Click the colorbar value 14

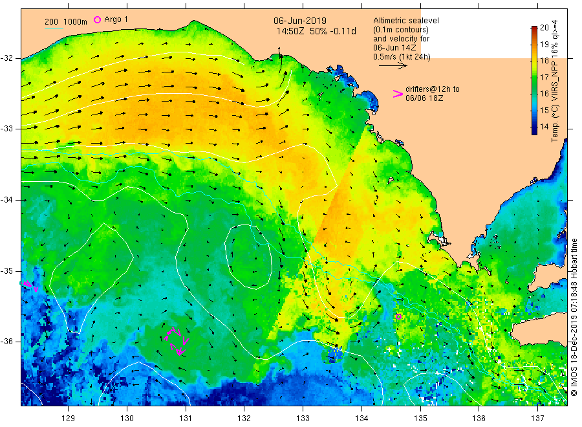[544, 127]
